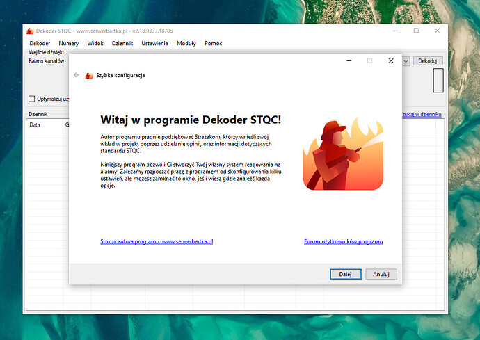Viewport: 480px width, 340px height.
Task: Expand the dropdown next to Dekoduj
Action: [406, 61]
